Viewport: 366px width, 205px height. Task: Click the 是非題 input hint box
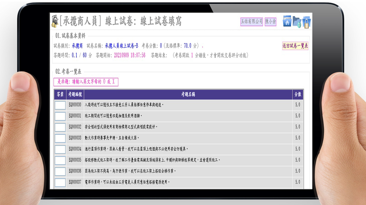point(86,82)
